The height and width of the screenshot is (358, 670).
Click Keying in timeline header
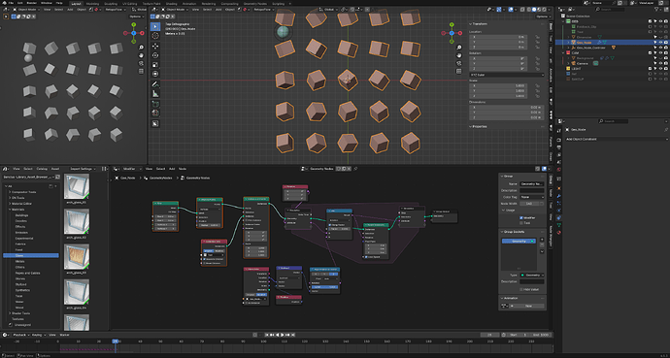point(38,335)
